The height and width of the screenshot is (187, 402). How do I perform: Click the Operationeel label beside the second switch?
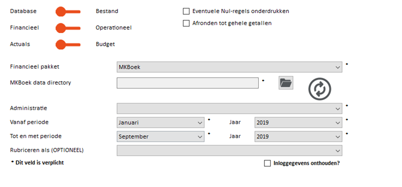114,28
